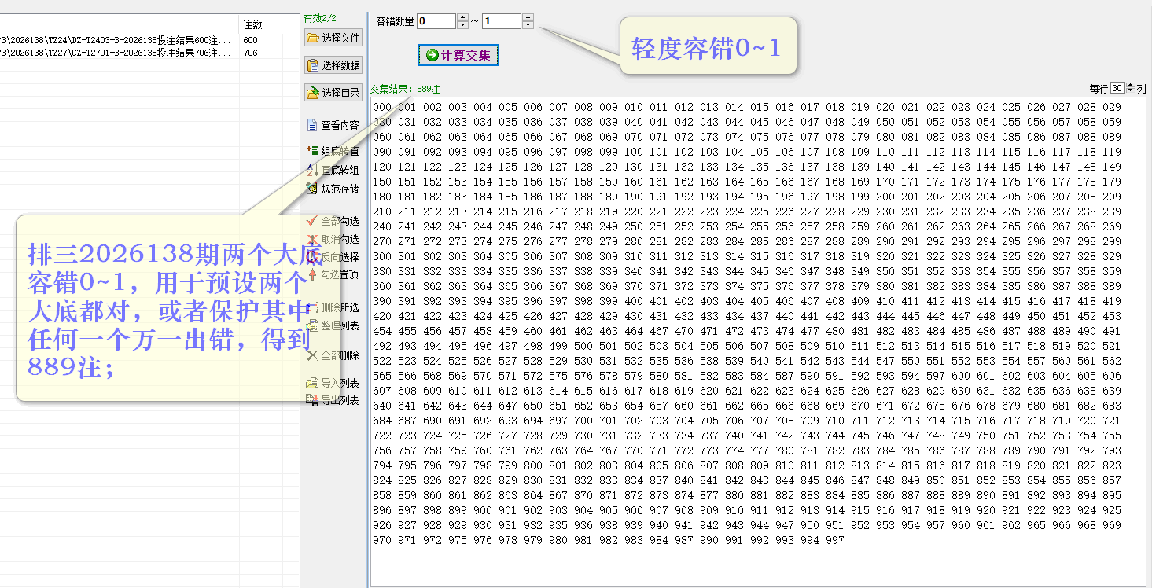Click number 333 in the results grid
This screenshot has width=1152, height=588.
(458, 271)
